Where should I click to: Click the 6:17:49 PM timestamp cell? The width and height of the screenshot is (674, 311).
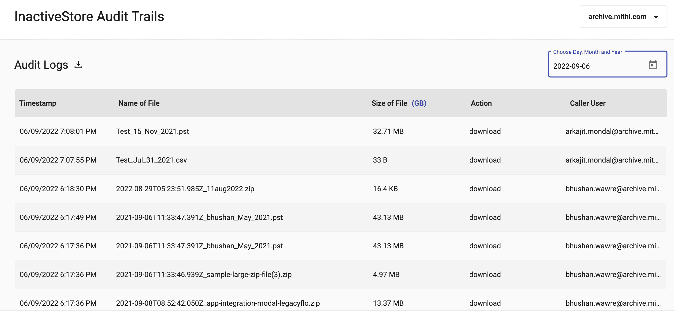coord(58,217)
